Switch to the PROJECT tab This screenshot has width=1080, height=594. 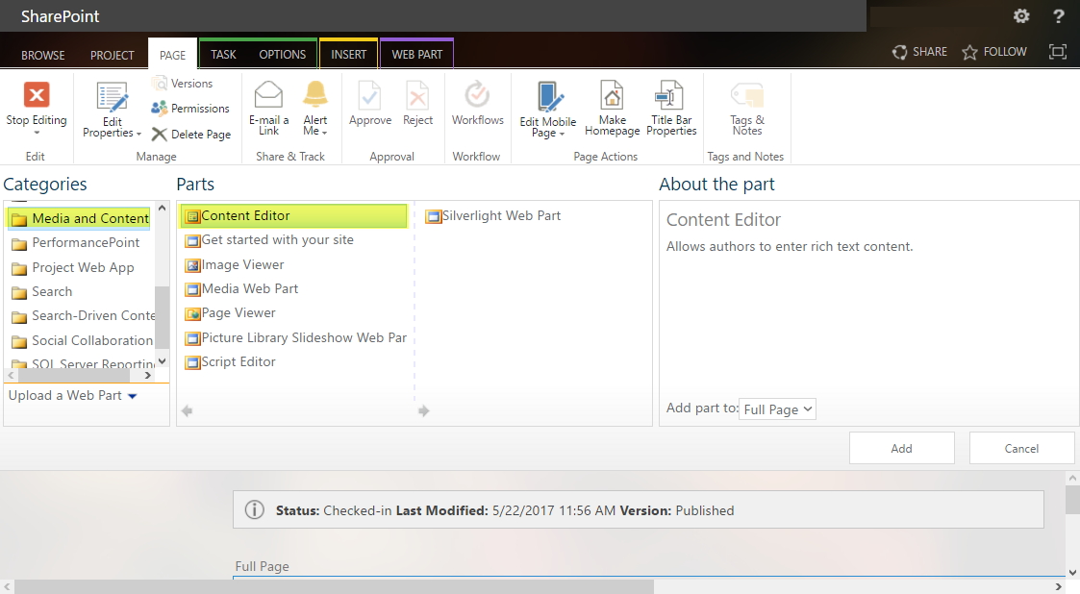tap(113, 55)
